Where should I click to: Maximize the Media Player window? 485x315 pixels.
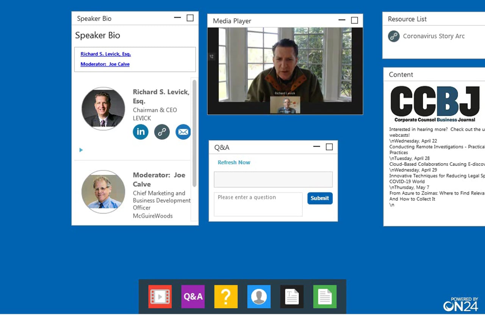tap(354, 20)
